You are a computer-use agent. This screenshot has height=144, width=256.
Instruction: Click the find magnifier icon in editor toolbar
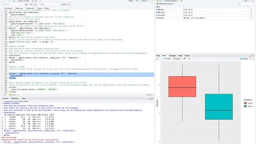pos(32,1)
